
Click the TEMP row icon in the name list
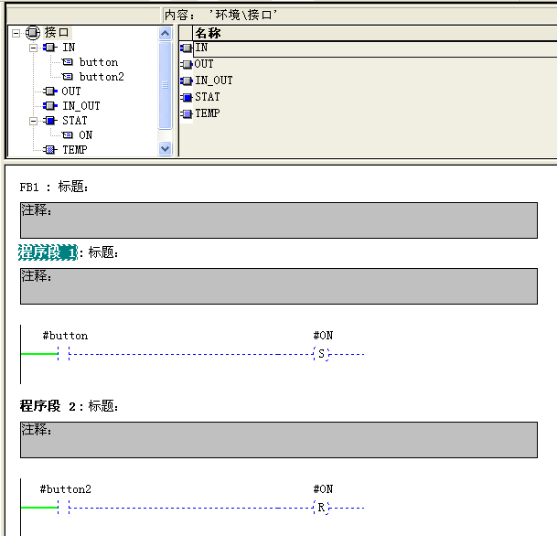[187, 113]
